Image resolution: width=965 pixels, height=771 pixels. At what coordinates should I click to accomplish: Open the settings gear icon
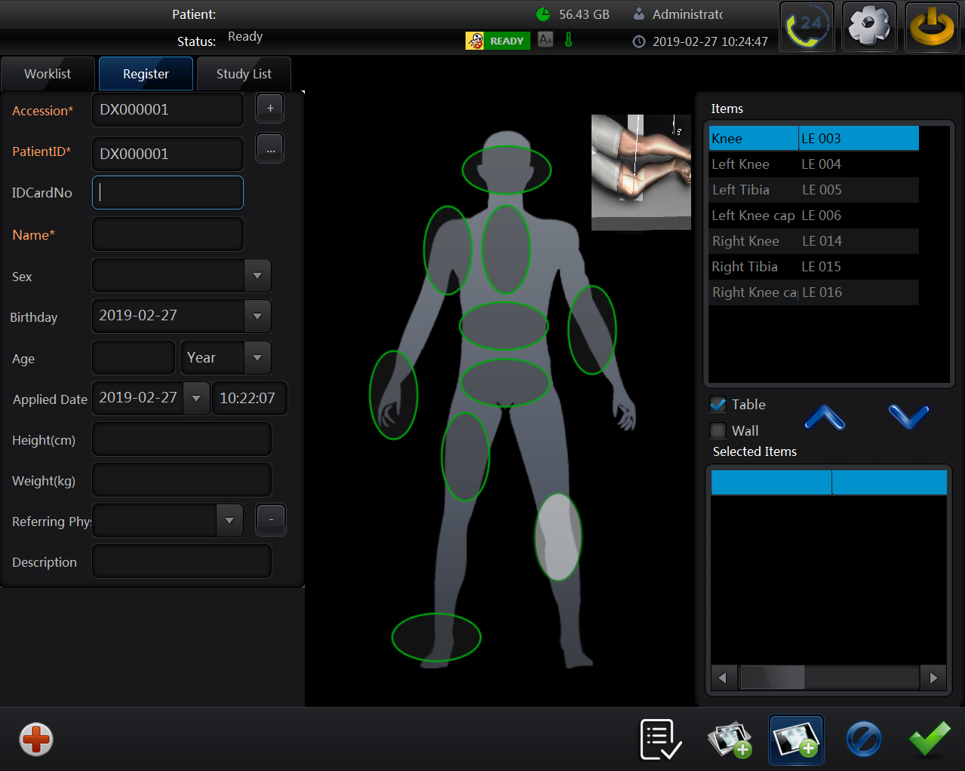pos(869,27)
